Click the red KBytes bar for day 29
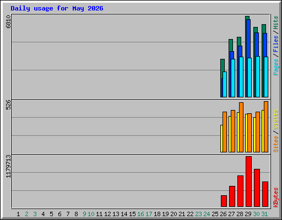This screenshot has width=282, height=220. [x=248, y=182]
